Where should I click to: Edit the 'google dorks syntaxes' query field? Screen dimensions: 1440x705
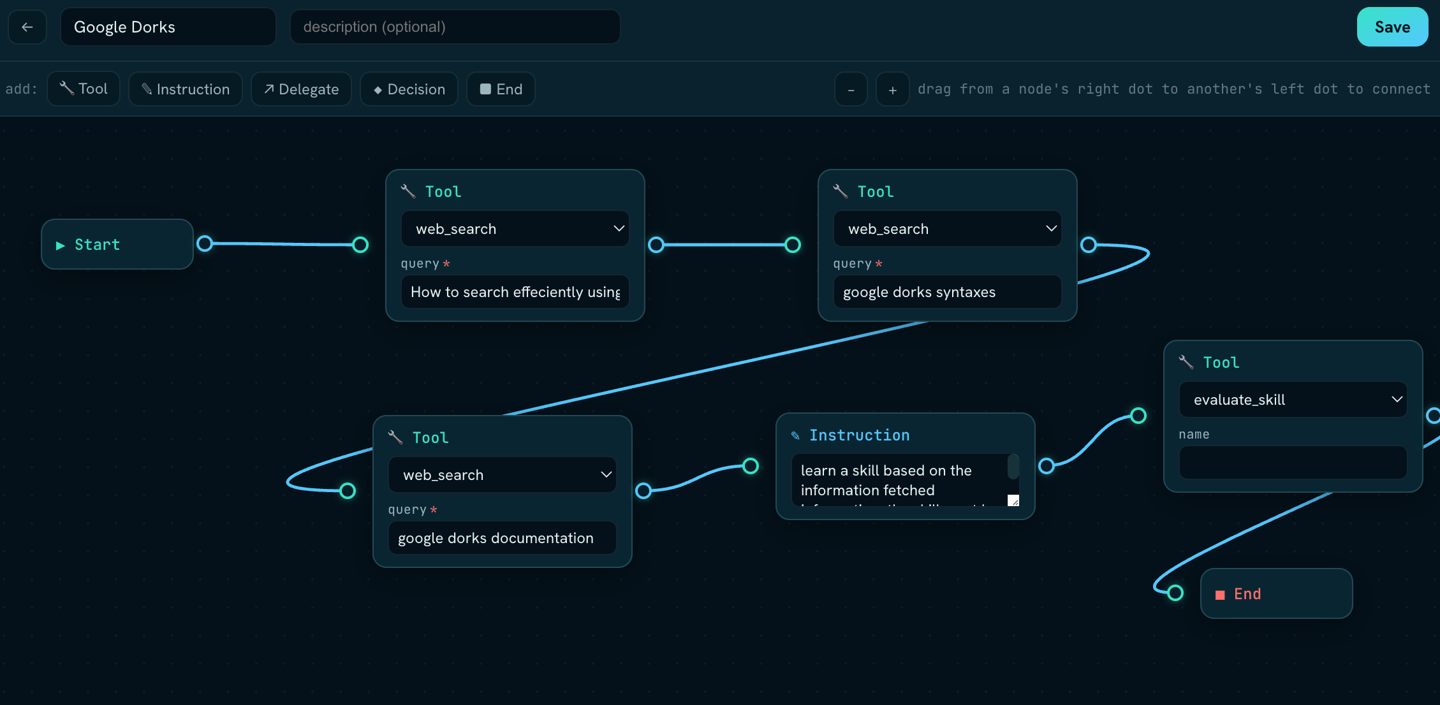[x=948, y=292]
